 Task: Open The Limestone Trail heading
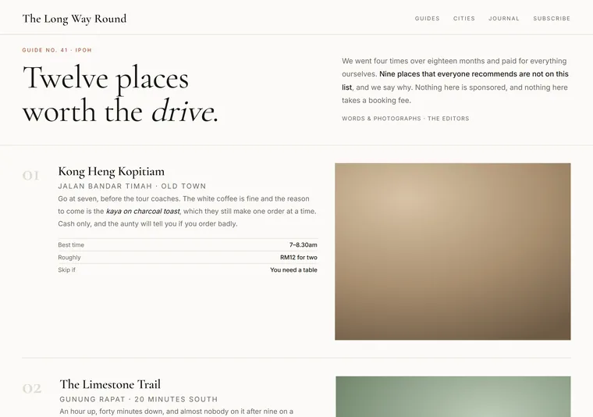[x=110, y=384]
